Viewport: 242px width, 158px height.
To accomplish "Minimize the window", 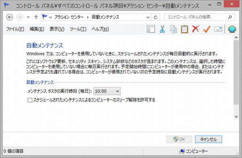I will pos(210,4).
